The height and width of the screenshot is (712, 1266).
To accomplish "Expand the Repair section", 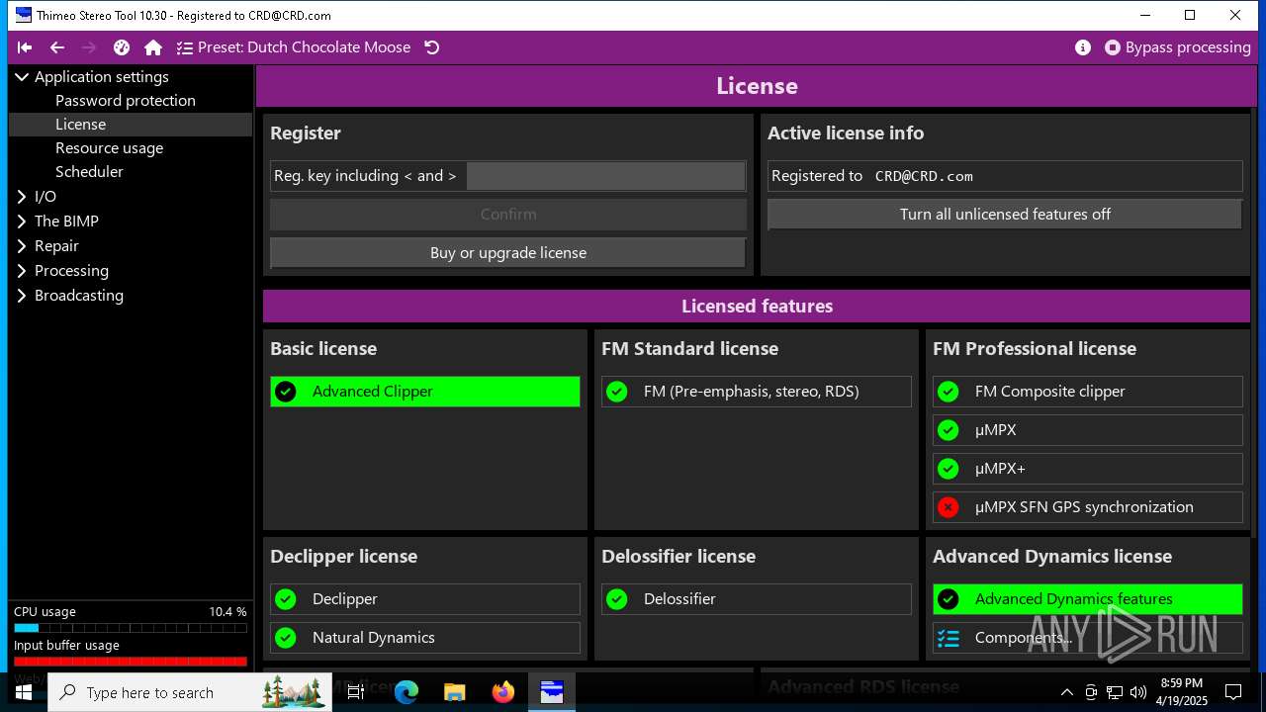I will click(22, 246).
